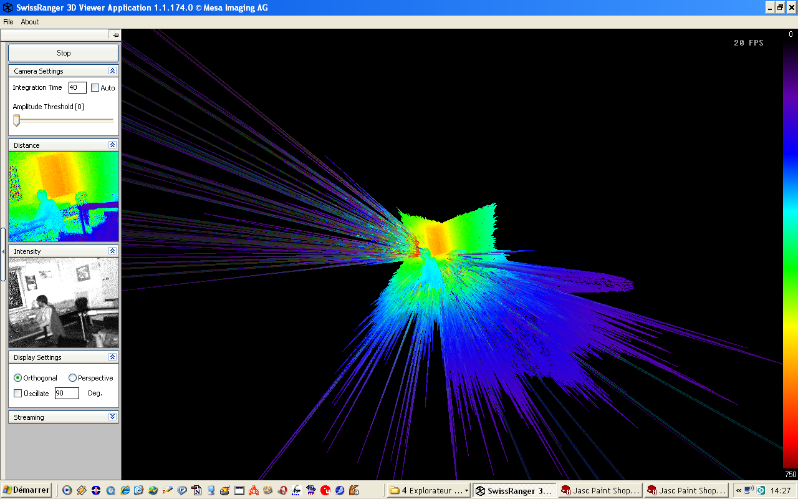
Task: Enable the Oscillate checkbox
Action: (x=18, y=394)
